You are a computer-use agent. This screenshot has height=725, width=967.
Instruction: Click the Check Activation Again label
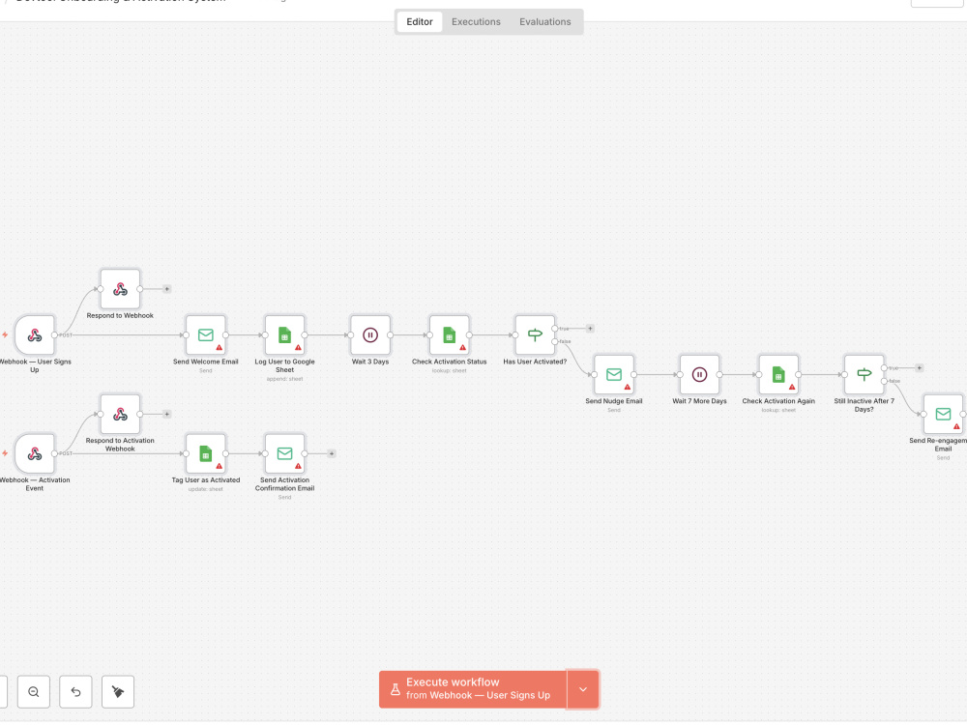pos(778,401)
